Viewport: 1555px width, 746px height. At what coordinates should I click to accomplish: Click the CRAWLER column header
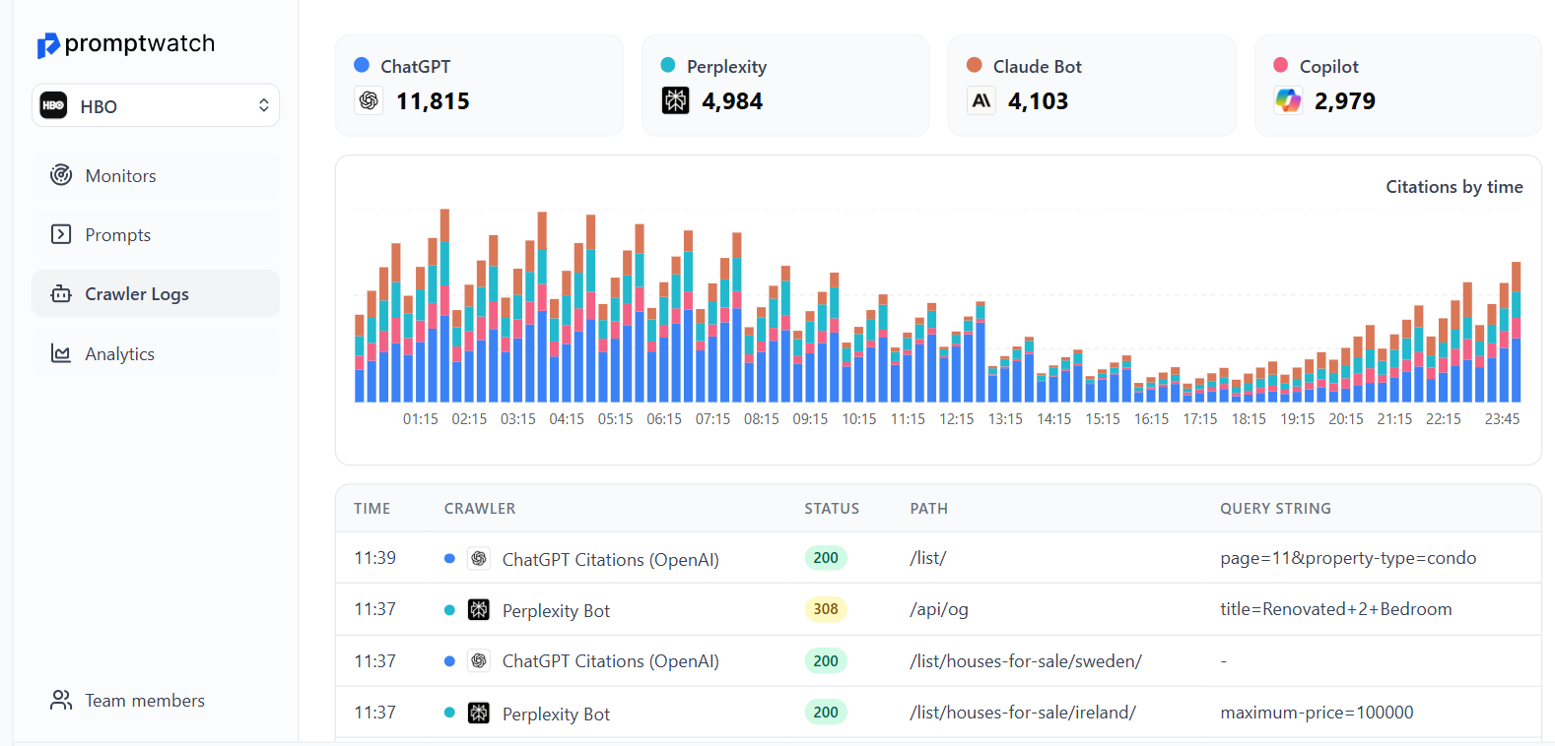(x=480, y=509)
